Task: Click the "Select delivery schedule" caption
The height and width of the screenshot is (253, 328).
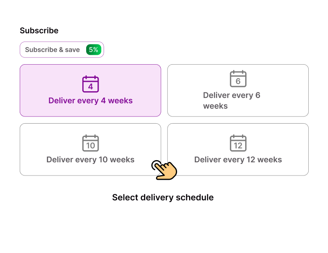Action: [x=163, y=197]
